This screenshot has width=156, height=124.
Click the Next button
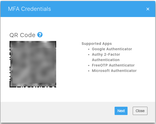click(121, 111)
